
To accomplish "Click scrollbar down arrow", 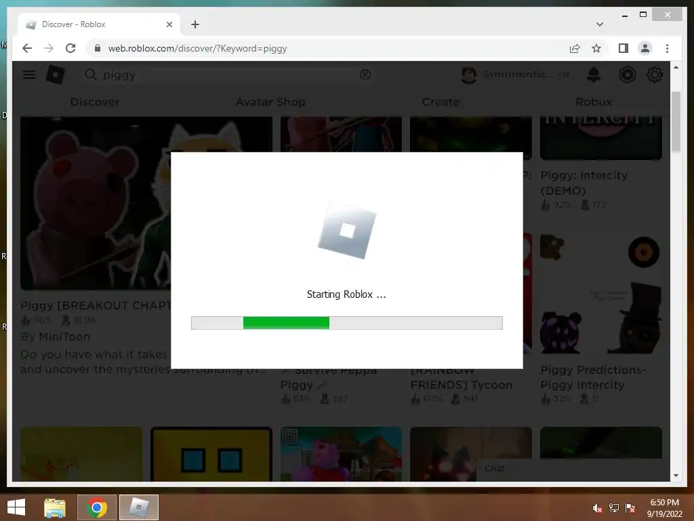I will pos(676,476).
